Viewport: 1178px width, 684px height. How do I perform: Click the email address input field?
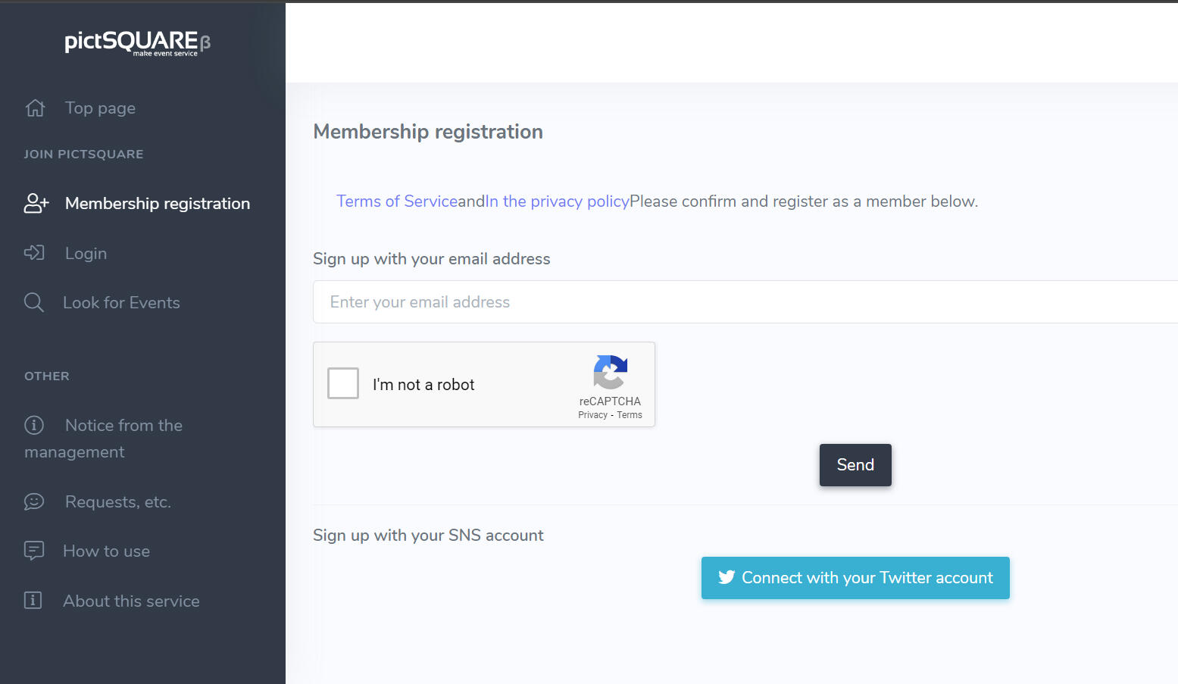click(742, 302)
